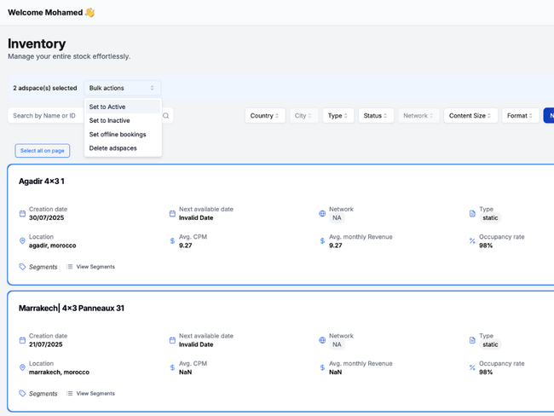Click the Segments tag icon in Marrakech card
Screen dimensions: 554x416
22,394
